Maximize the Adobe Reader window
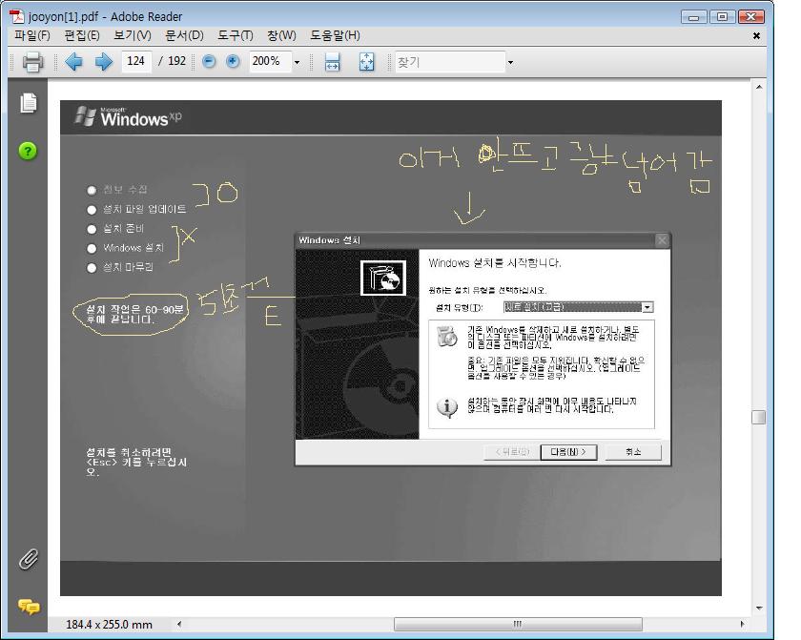The height and width of the screenshot is (640, 801). (723, 17)
